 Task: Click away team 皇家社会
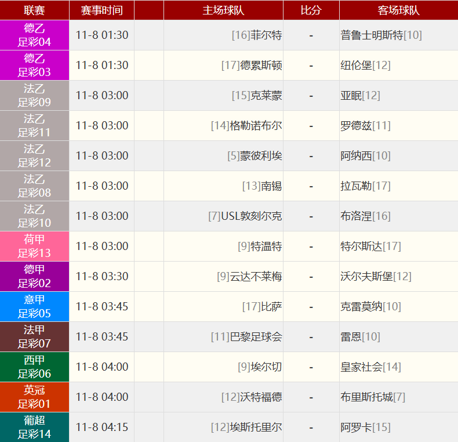(361, 367)
